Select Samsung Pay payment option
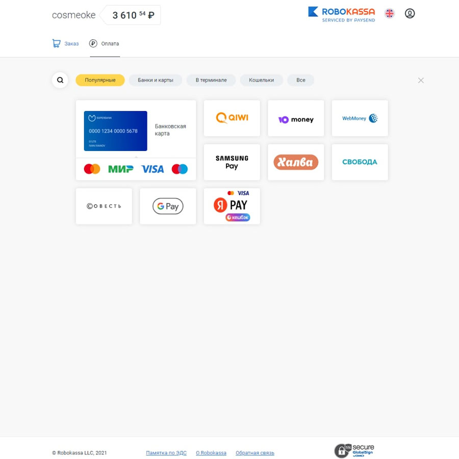The height and width of the screenshot is (459, 459). point(232,162)
